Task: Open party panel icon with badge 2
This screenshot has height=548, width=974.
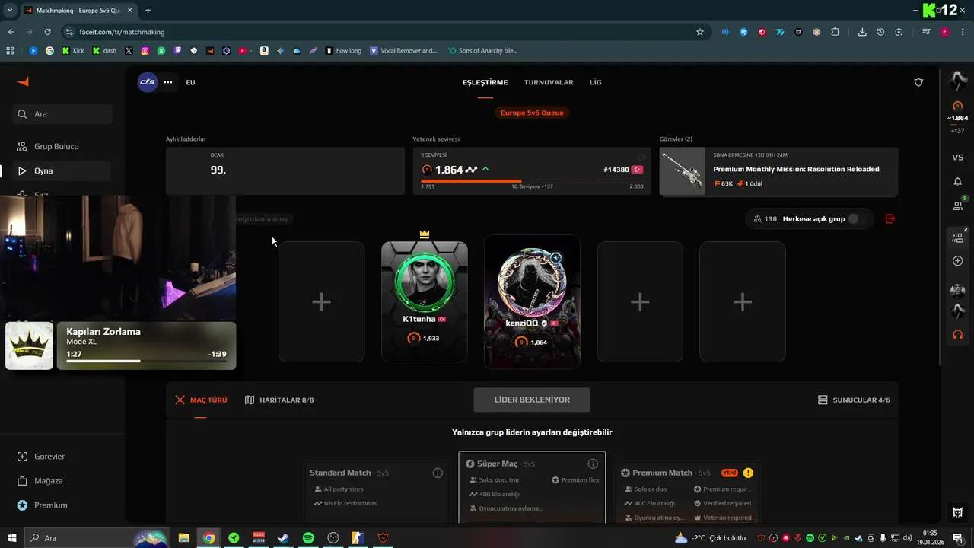Action: (x=957, y=237)
